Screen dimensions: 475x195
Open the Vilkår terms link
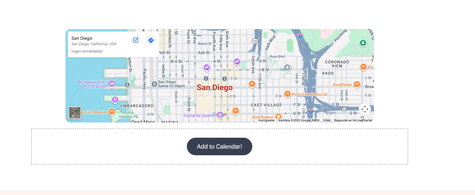[x=327, y=120]
